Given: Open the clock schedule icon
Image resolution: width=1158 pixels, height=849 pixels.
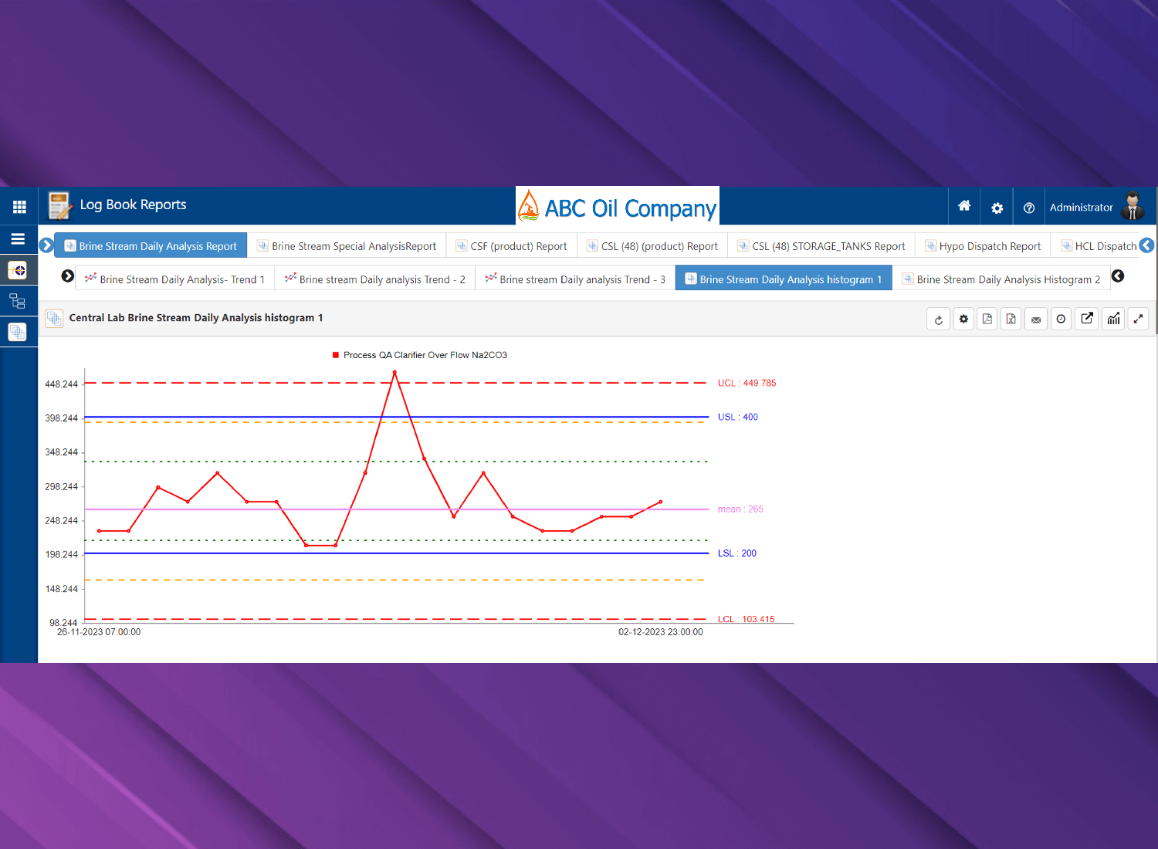Looking at the screenshot, I should pos(1061,320).
